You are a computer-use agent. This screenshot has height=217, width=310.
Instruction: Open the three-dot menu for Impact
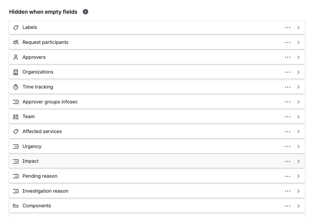coord(287,161)
